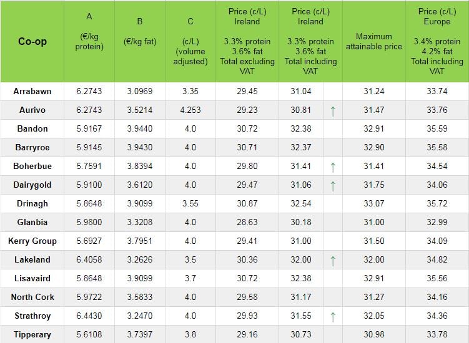469x343 pixels.
Task: Select the Price Europe column header
Action: [437, 42]
